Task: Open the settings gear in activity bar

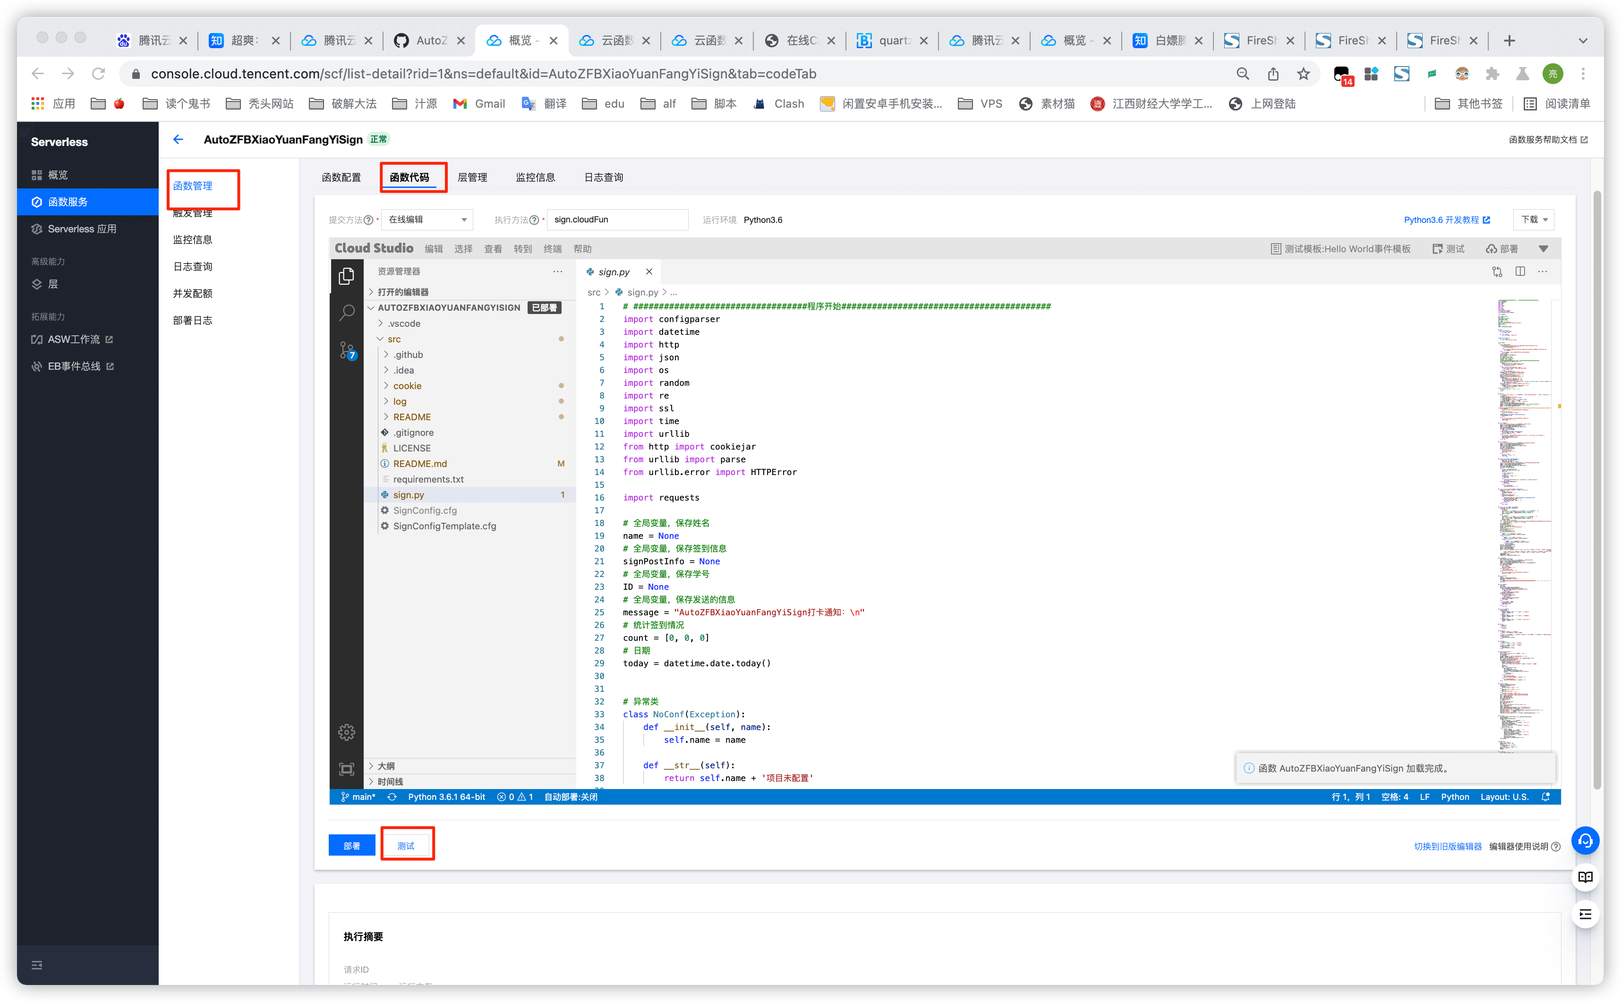Action: (346, 732)
